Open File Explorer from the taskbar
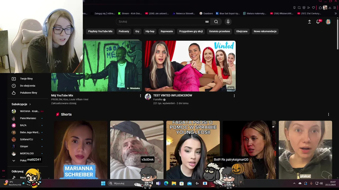The image size is (339, 190). pos(174,183)
